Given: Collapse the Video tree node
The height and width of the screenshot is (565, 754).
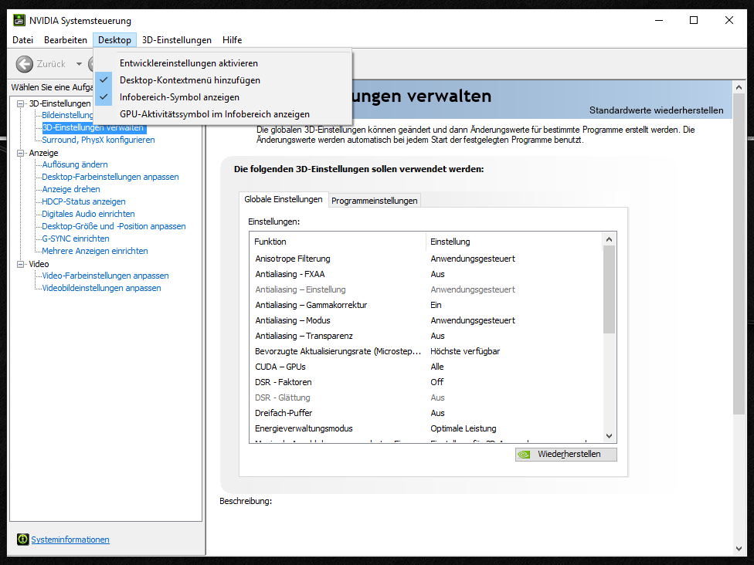Looking at the screenshot, I should 20,264.
